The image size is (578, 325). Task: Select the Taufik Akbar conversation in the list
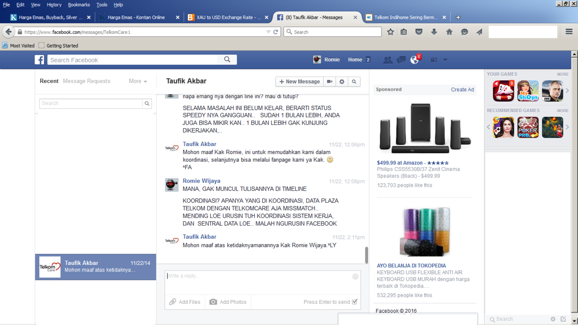tap(96, 267)
